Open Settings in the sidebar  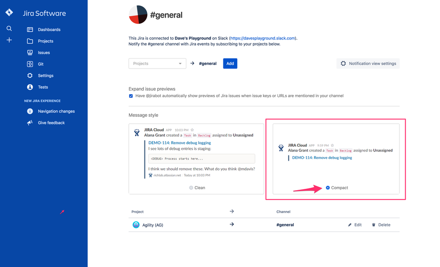[45, 76]
